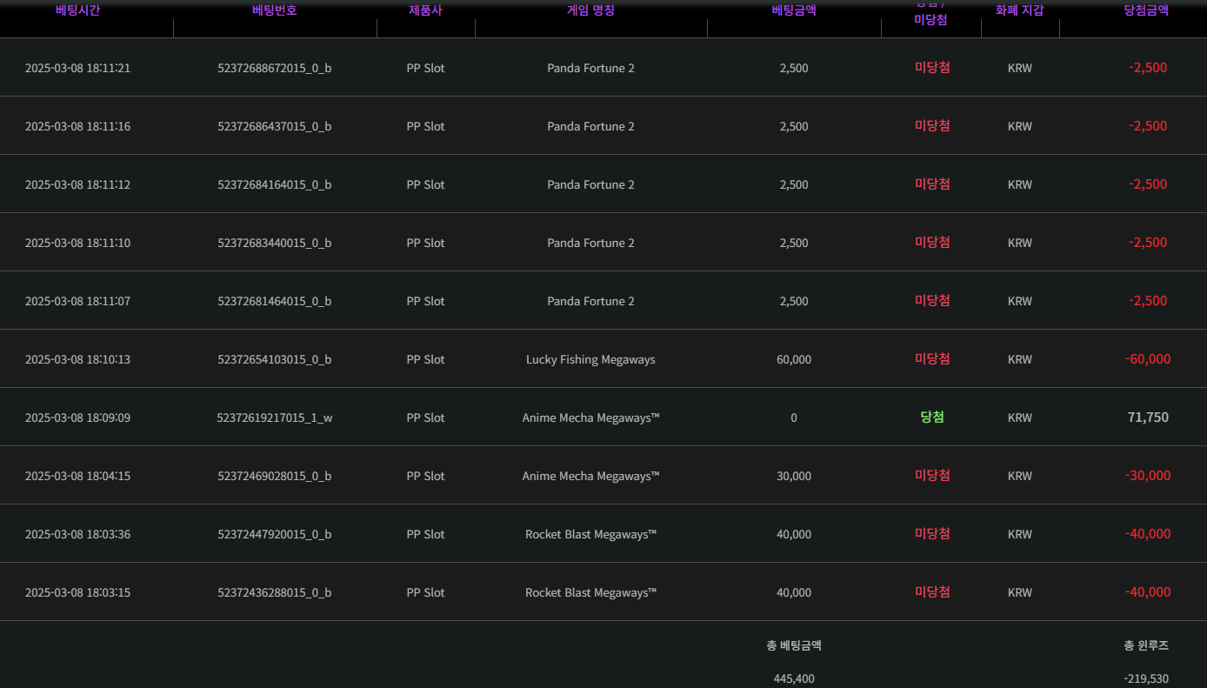The width and height of the screenshot is (1207, 688).
Task: Select the 30,000 bet amount
Action: point(794,476)
